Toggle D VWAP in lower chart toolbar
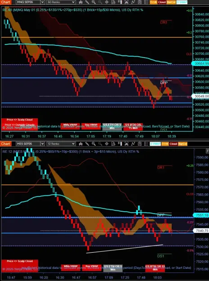The image size is (209, 281). tap(155, 144)
